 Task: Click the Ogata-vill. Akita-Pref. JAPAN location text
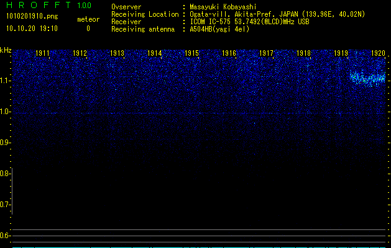click(x=277, y=14)
